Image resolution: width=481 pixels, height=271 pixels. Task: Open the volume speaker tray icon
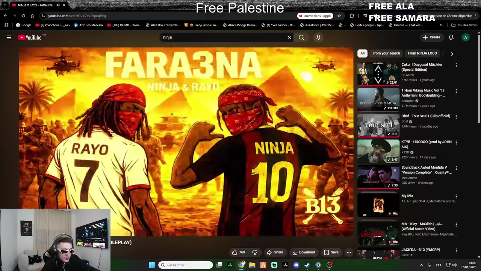click(454, 265)
